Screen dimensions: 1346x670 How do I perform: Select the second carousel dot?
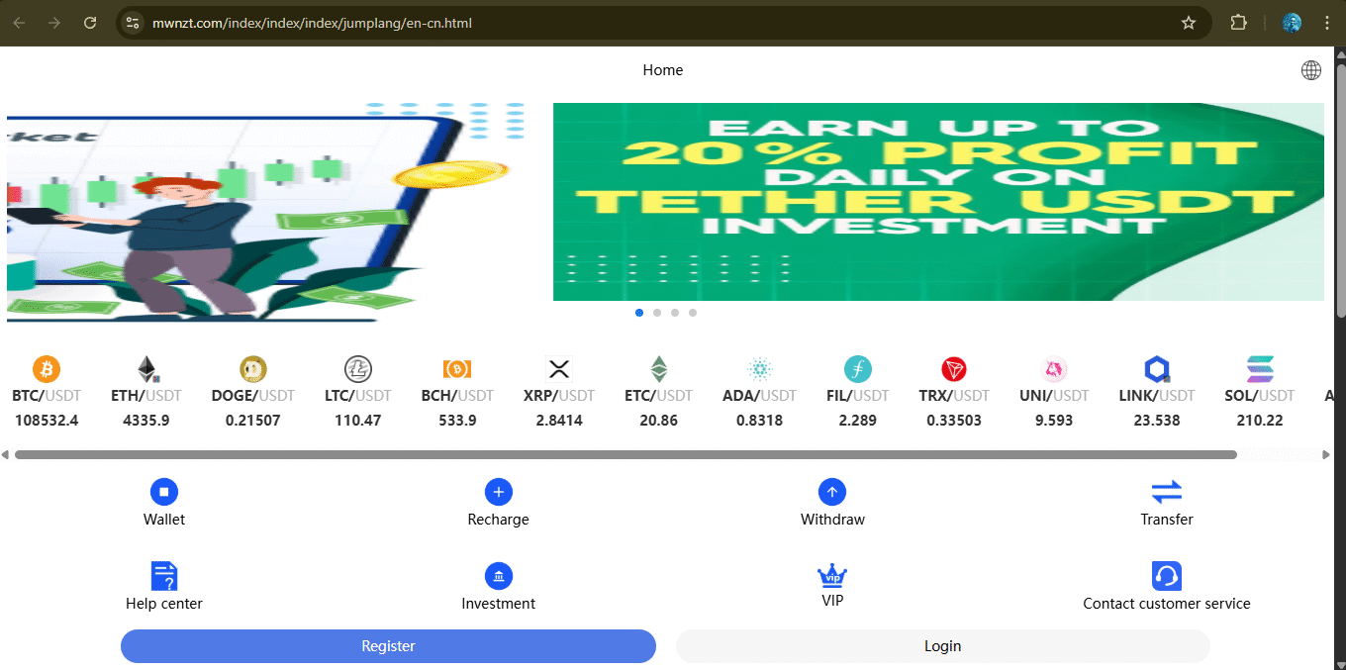657,313
